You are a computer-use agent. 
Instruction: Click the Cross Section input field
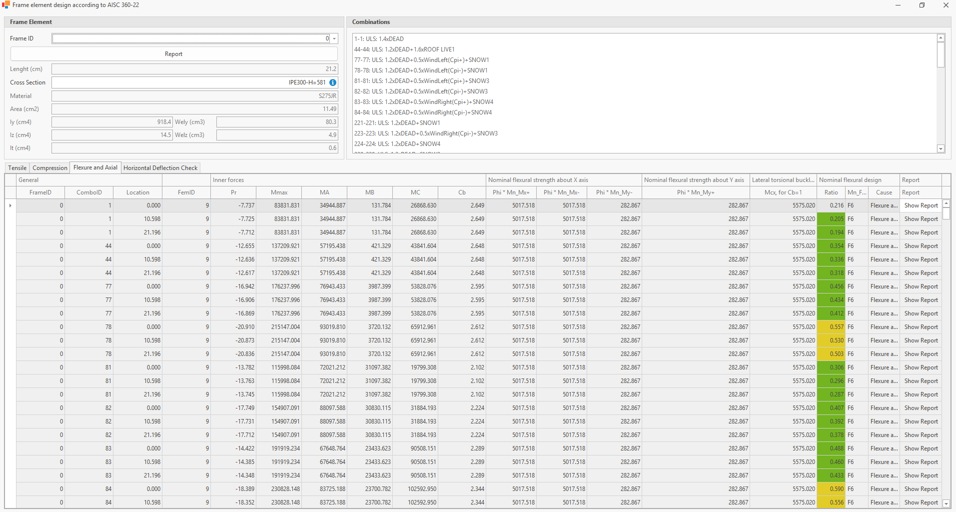click(190, 82)
